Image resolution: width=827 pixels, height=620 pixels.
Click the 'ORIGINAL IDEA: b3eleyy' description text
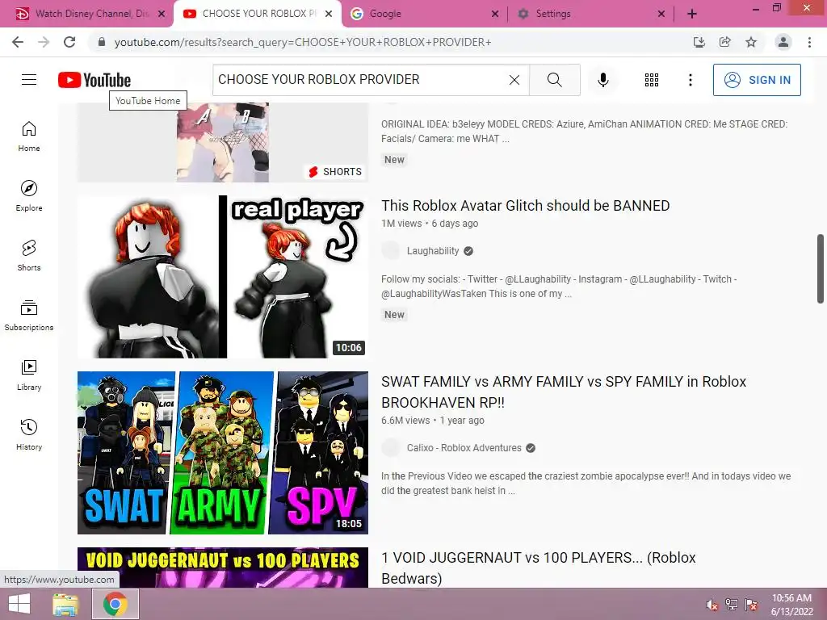585,132
